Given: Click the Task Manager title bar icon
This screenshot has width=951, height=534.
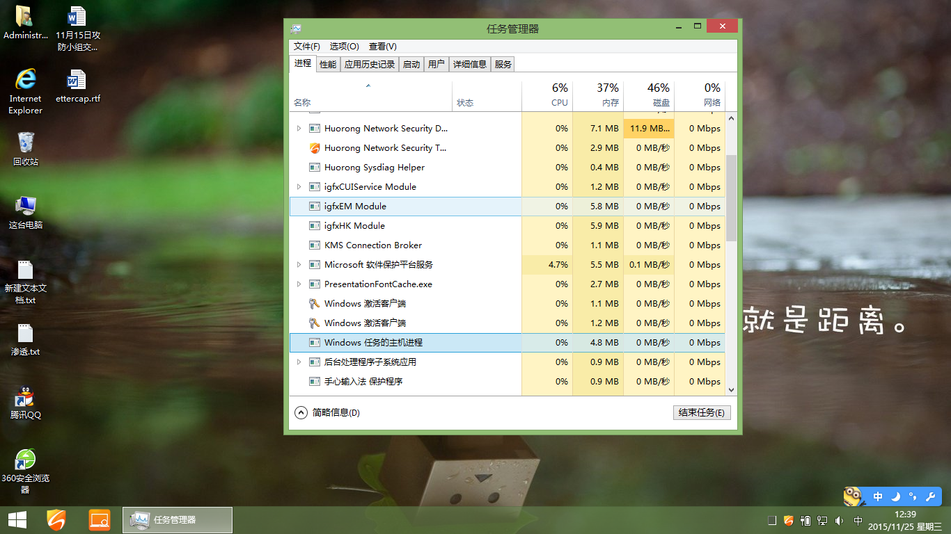Looking at the screenshot, I should [x=297, y=29].
